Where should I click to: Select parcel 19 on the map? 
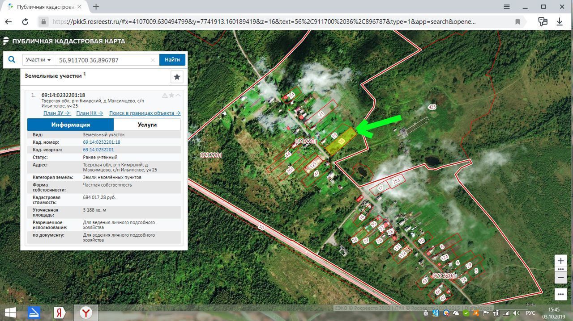click(x=334, y=135)
